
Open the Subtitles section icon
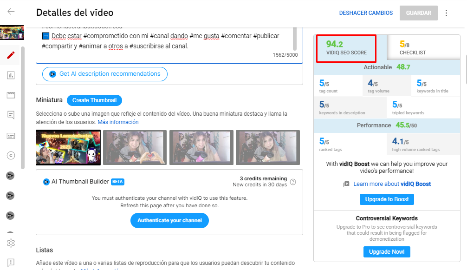10,136
